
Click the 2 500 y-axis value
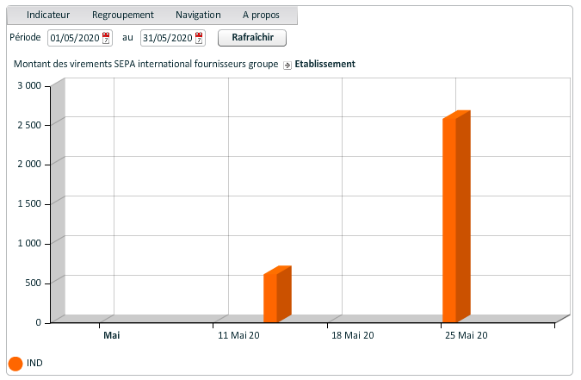pos(29,125)
